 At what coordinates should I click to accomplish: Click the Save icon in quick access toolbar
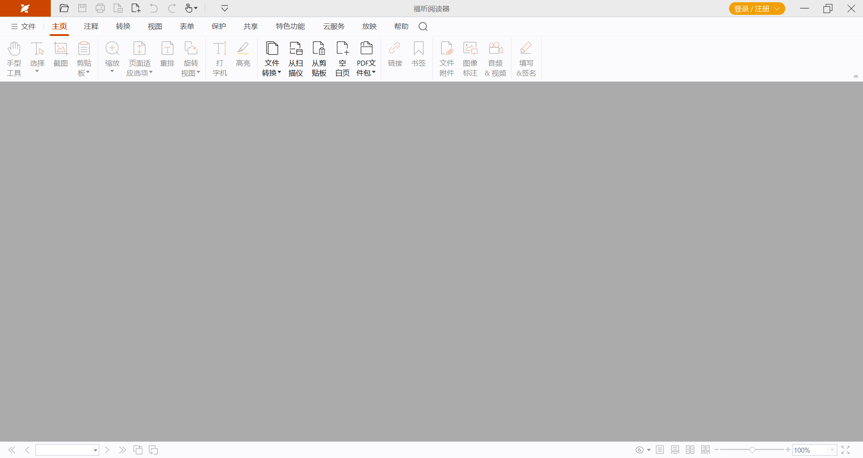[x=82, y=8]
